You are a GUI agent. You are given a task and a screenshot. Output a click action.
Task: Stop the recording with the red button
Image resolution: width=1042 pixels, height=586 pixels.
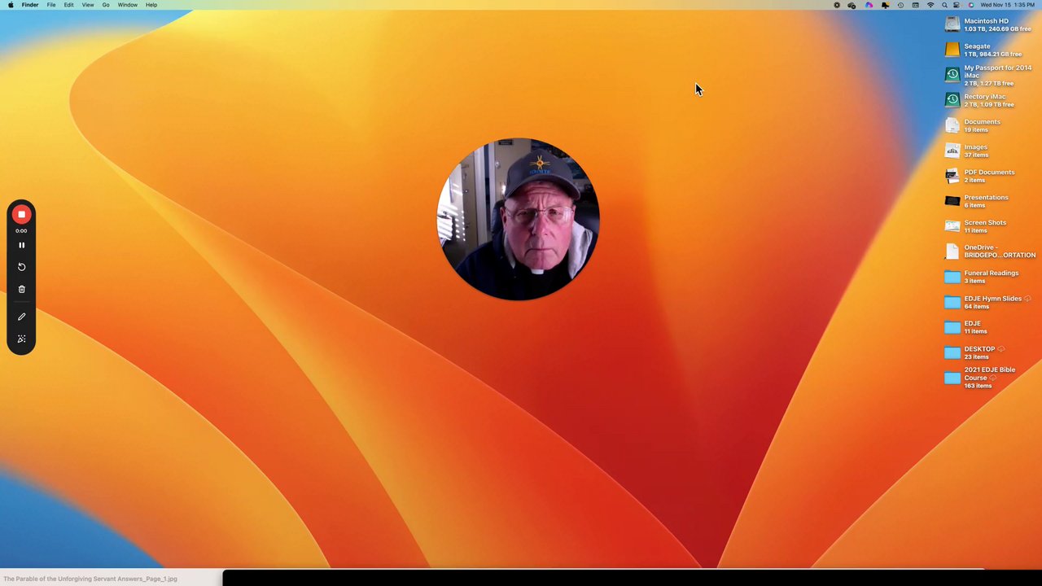point(21,214)
